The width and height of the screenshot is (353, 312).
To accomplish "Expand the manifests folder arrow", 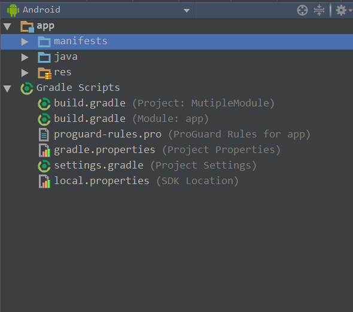I will pos(25,42).
